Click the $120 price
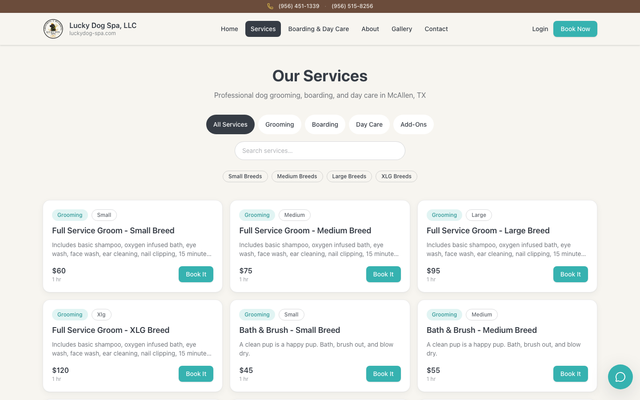 [60, 370]
